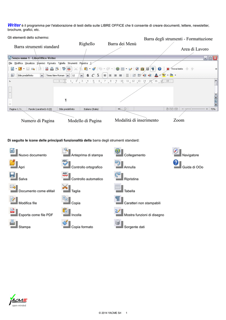226x320 pixels.
Task: Expand toolbar overflow double chevron
Action: coord(216,69)
